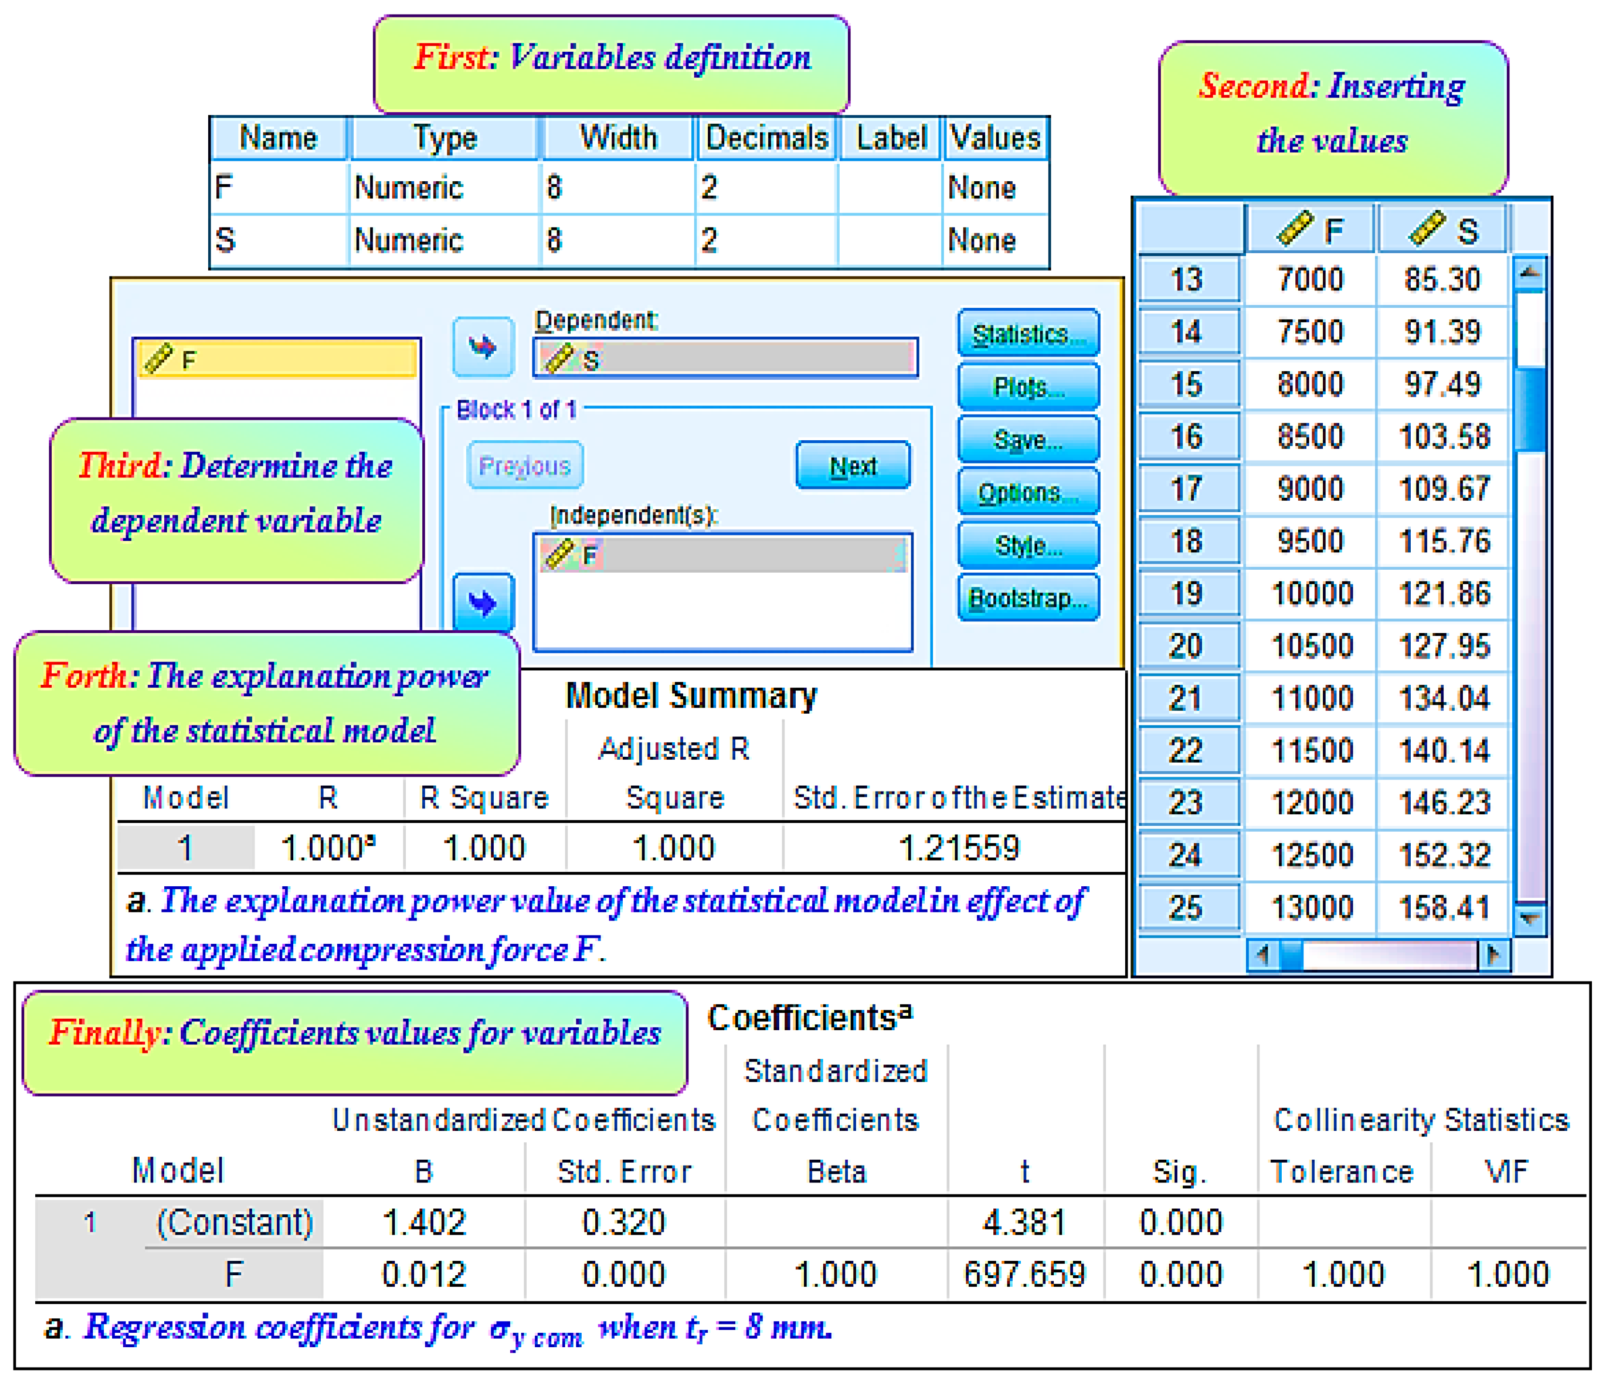Viewport: 1604px width, 1383px height.
Task: Click the arrow button beside Independent(s) box
Action: (483, 603)
